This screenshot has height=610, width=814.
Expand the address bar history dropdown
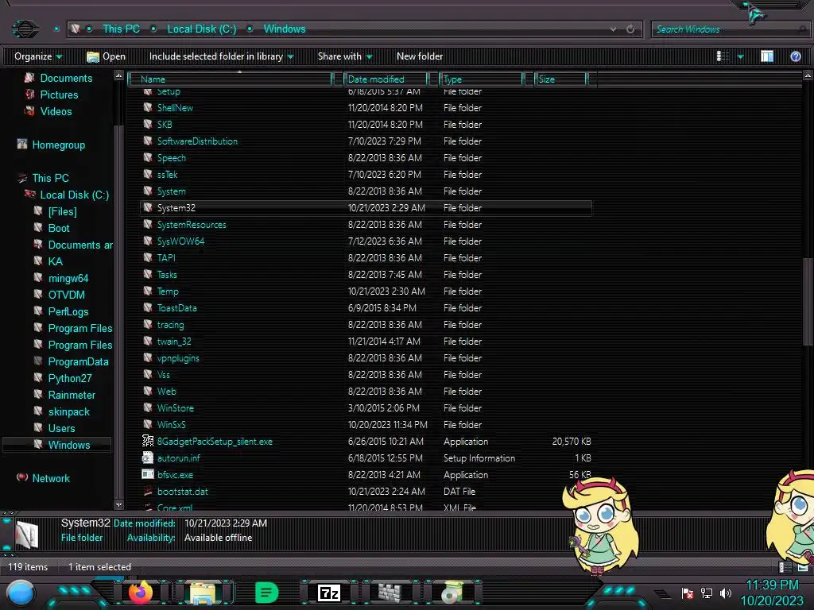pyautogui.click(x=613, y=29)
